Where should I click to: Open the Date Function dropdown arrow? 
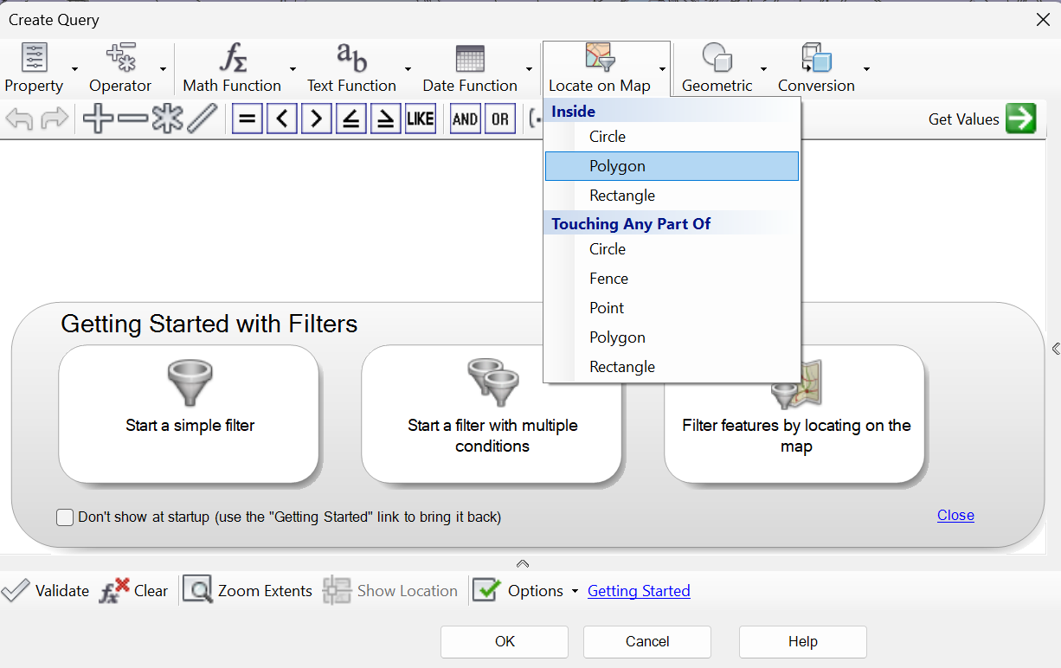(529, 69)
